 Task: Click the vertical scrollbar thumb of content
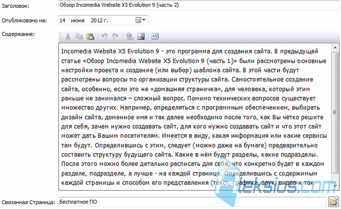pyautogui.click(x=335, y=112)
